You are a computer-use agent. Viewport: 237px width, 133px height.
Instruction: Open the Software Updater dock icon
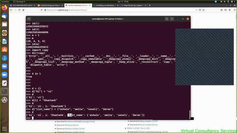[x=4, y=100]
